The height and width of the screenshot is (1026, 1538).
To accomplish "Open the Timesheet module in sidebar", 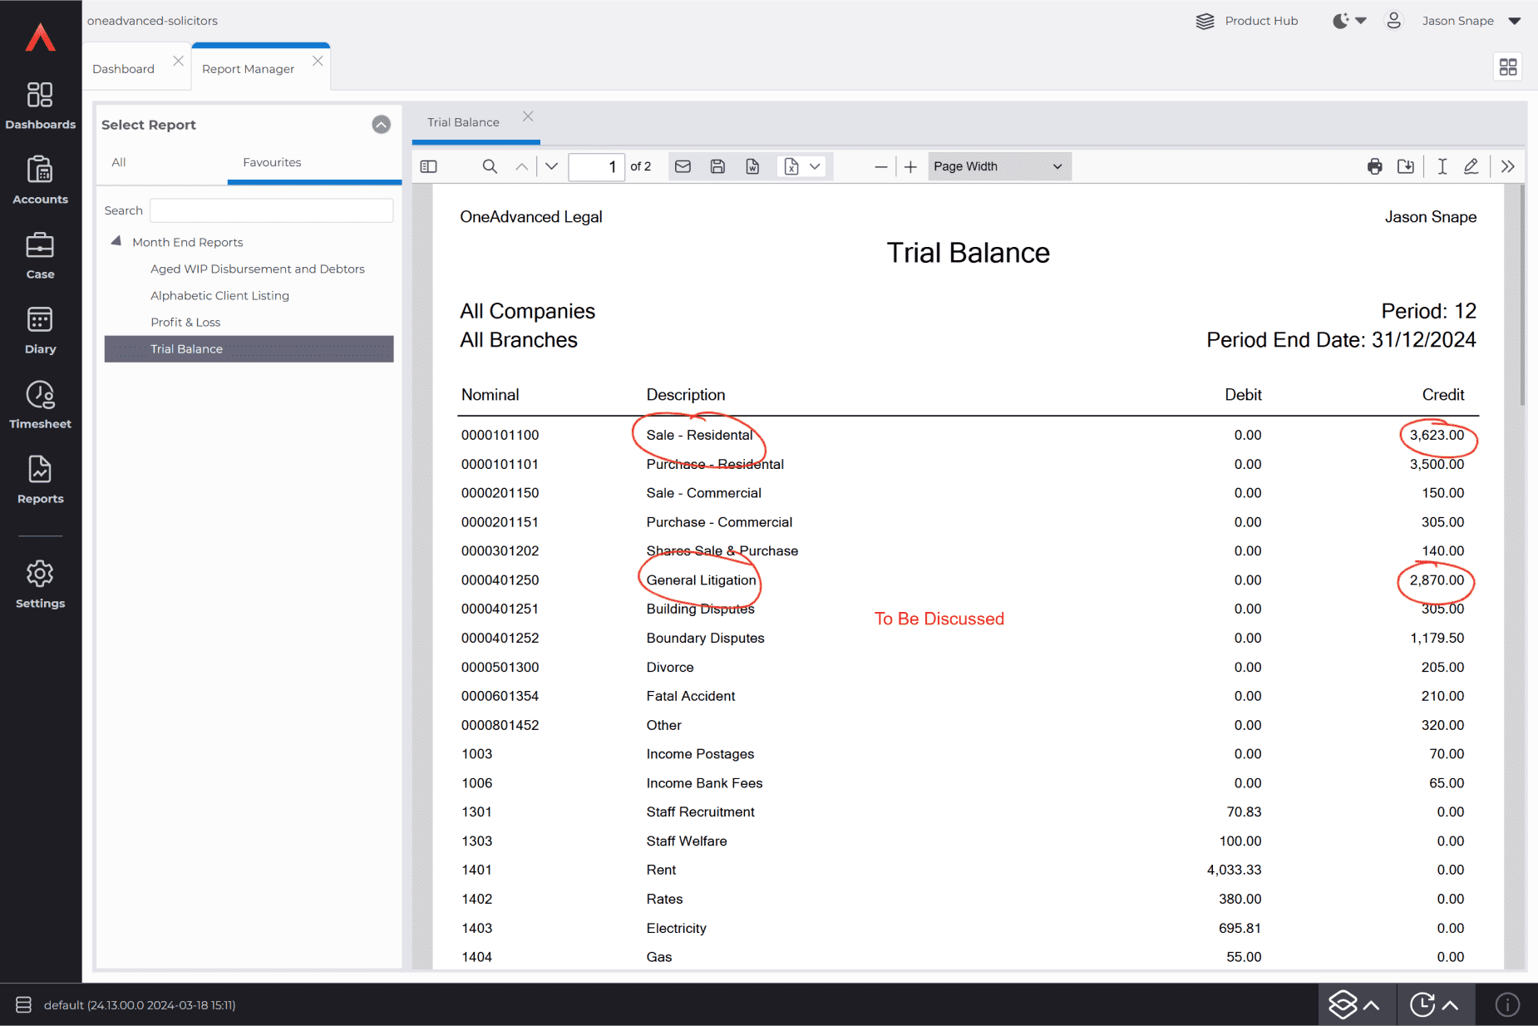I will [40, 405].
